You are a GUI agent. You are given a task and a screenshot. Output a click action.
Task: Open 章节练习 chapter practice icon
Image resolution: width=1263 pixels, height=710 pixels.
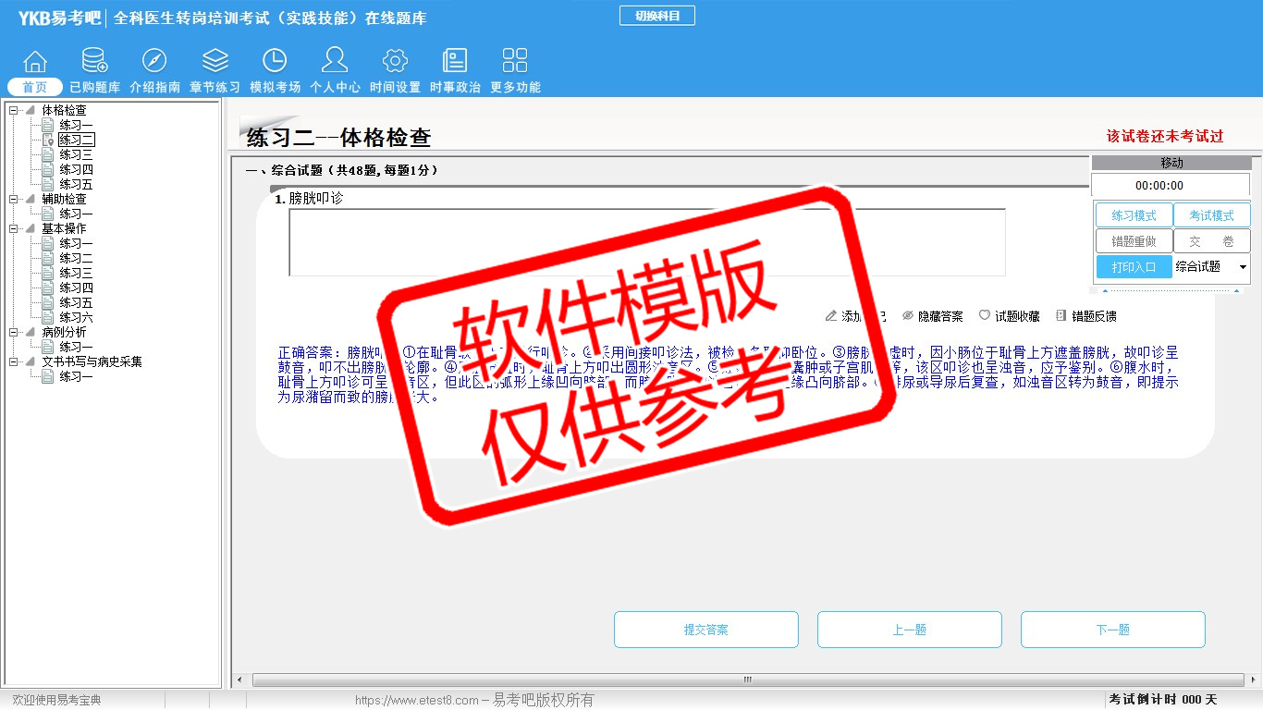coord(215,61)
